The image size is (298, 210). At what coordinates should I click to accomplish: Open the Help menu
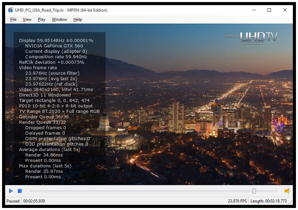point(78,19)
